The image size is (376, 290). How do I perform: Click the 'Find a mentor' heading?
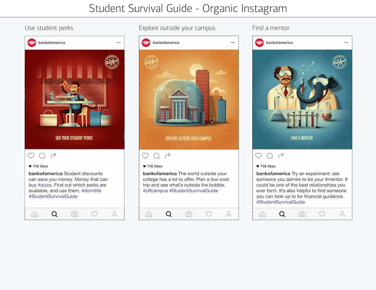tap(271, 28)
